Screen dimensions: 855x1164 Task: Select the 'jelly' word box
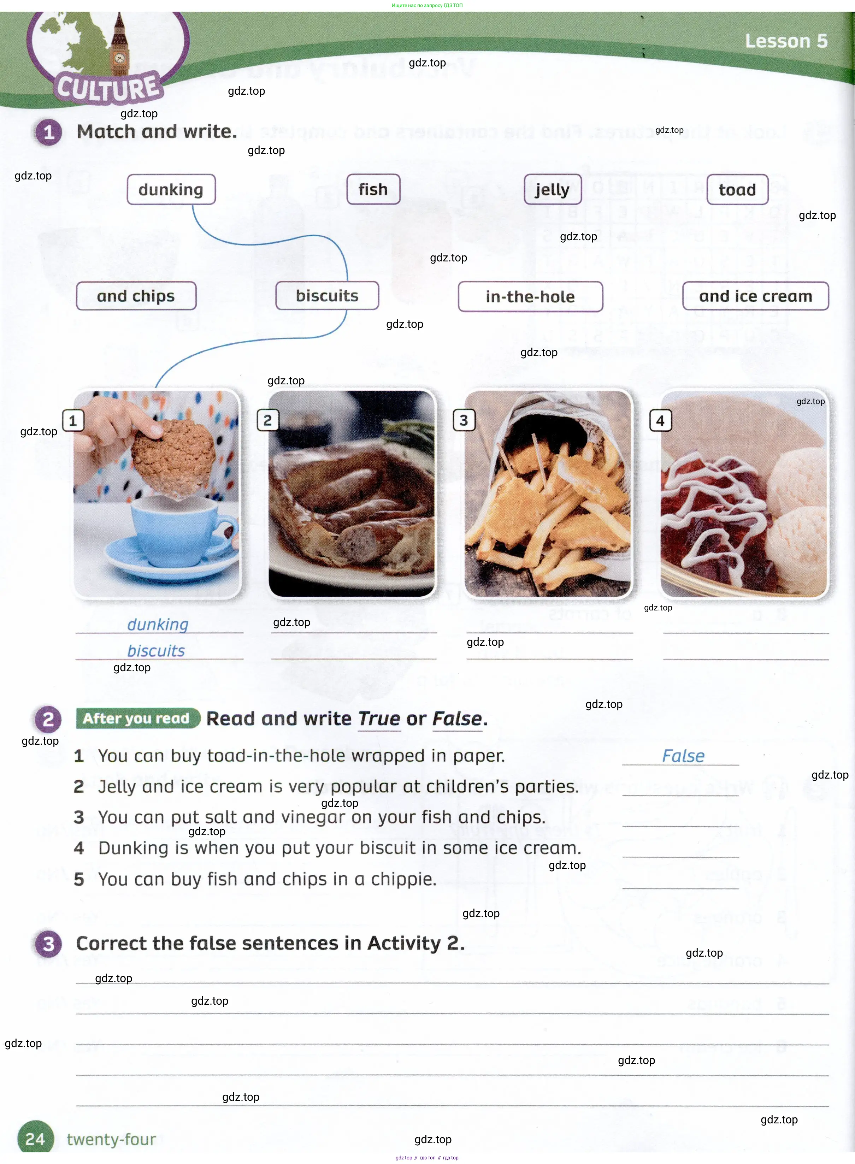pos(553,189)
